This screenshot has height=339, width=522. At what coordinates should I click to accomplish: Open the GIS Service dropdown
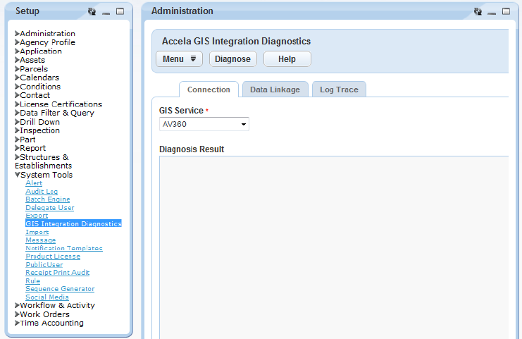point(204,124)
